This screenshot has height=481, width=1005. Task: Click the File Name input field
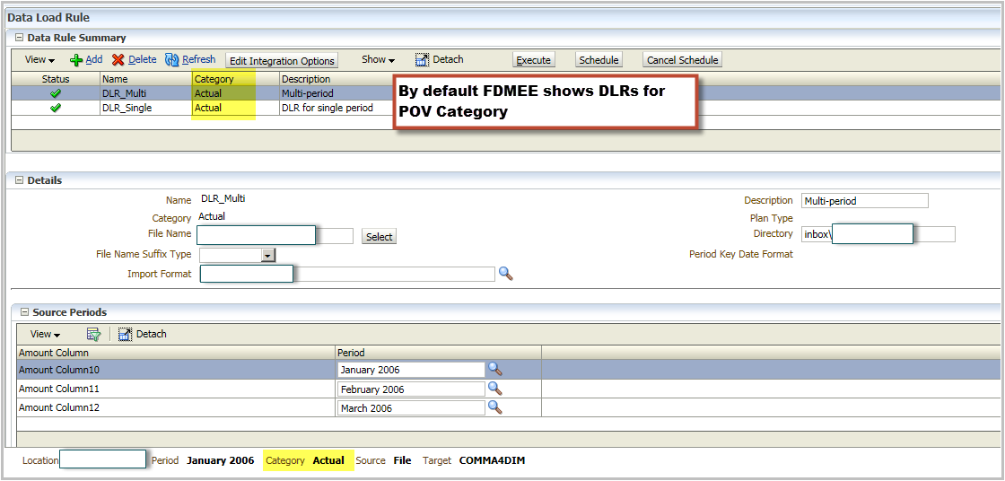tap(275, 235)
